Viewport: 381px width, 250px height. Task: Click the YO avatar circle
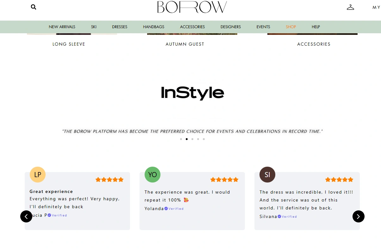pyautogui.click(x=152, y=175)
